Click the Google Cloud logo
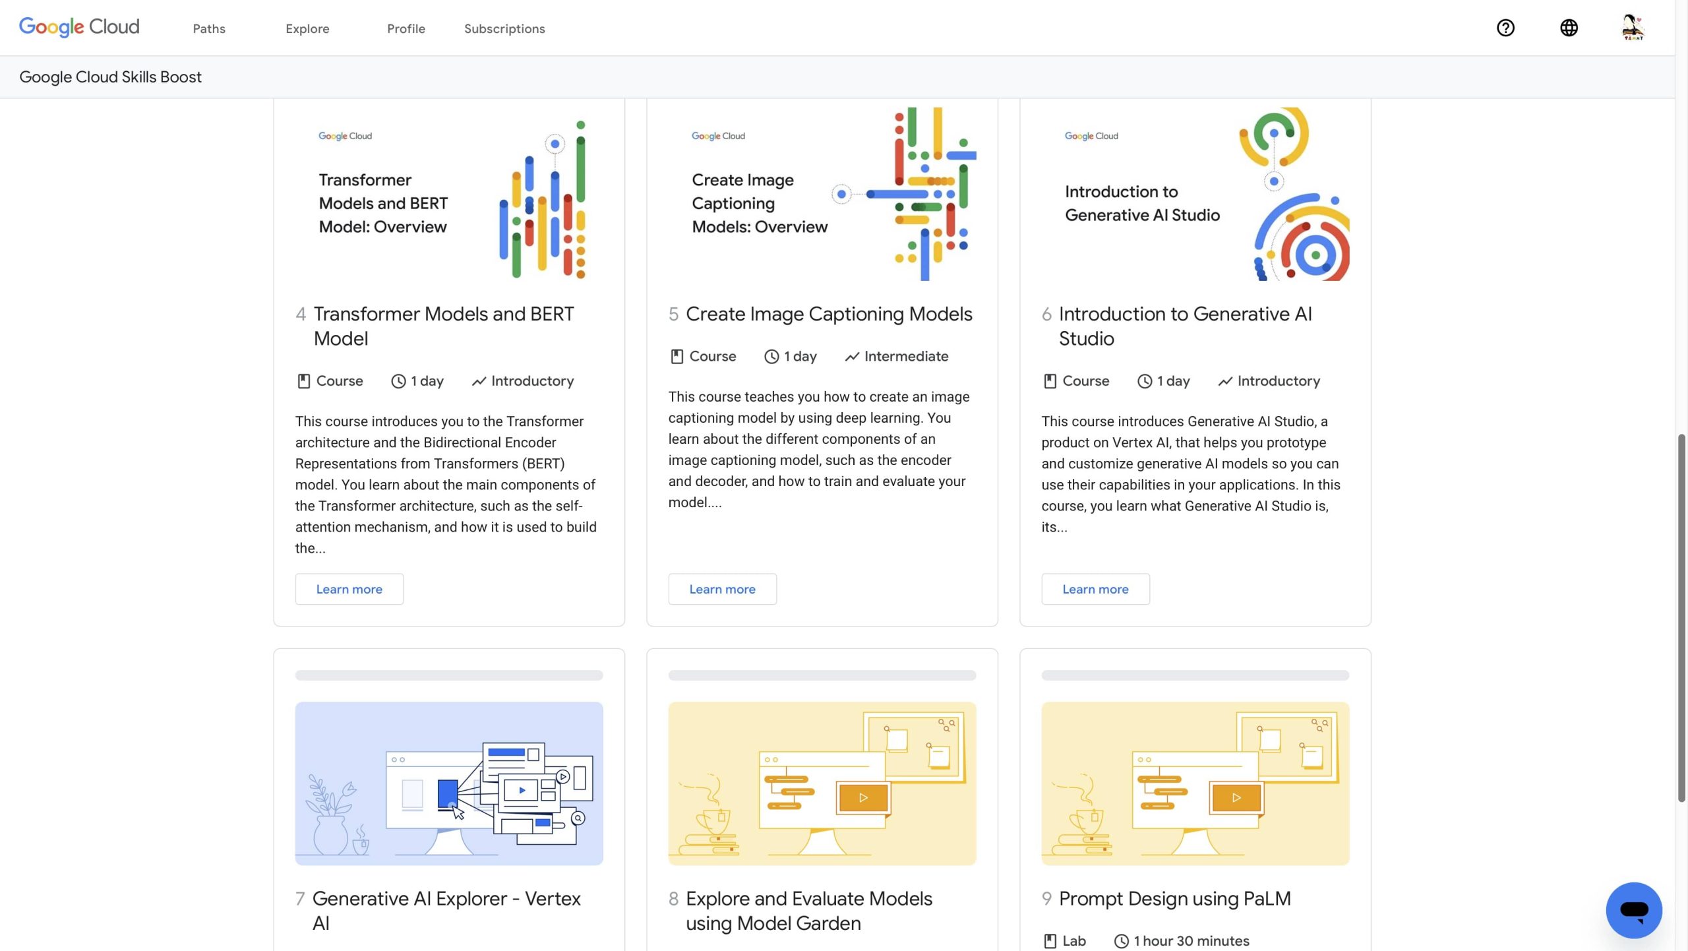 tap(79, 27)
